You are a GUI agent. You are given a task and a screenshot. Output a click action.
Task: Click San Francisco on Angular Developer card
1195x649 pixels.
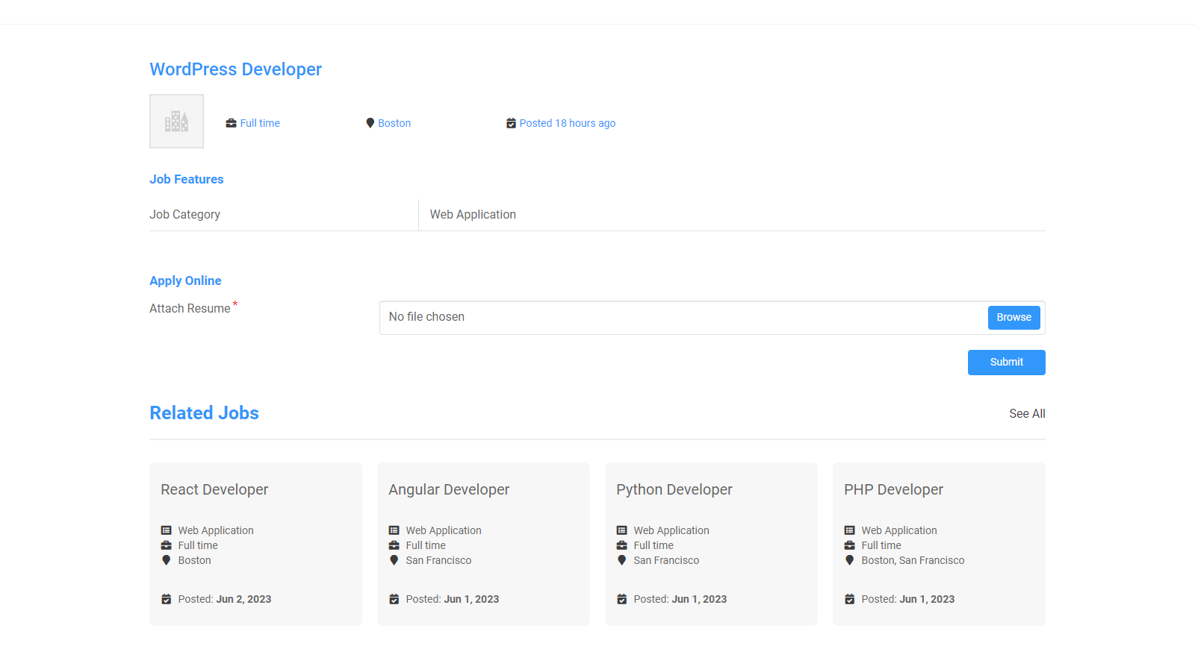pyautogui.click(x=438, y=560)
